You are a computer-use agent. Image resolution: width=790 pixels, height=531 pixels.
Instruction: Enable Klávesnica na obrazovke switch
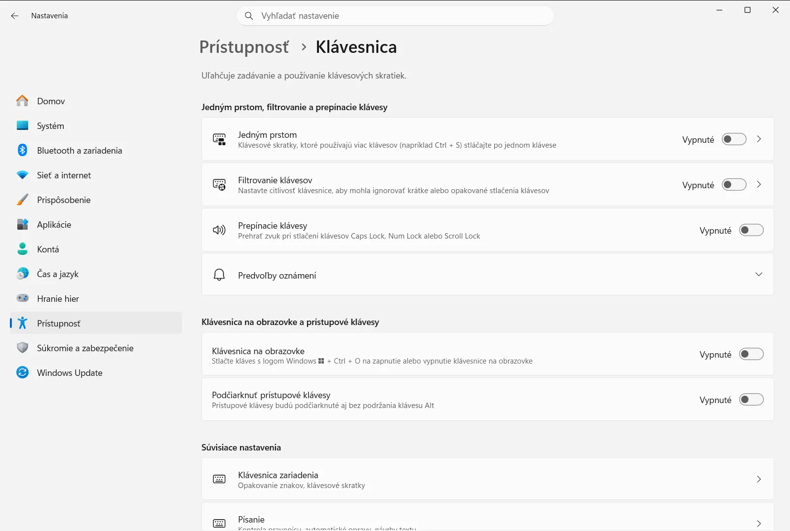pos(751,354)
